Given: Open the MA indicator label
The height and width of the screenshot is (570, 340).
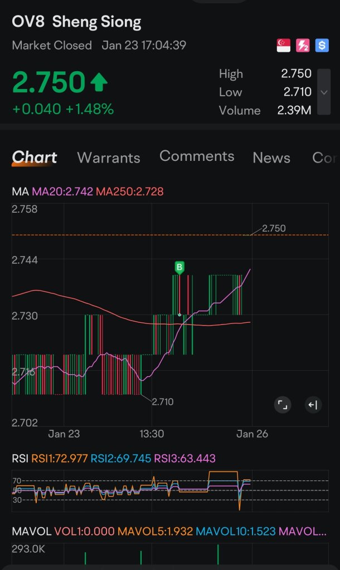Looking at the screenshot, I should 21,191.
